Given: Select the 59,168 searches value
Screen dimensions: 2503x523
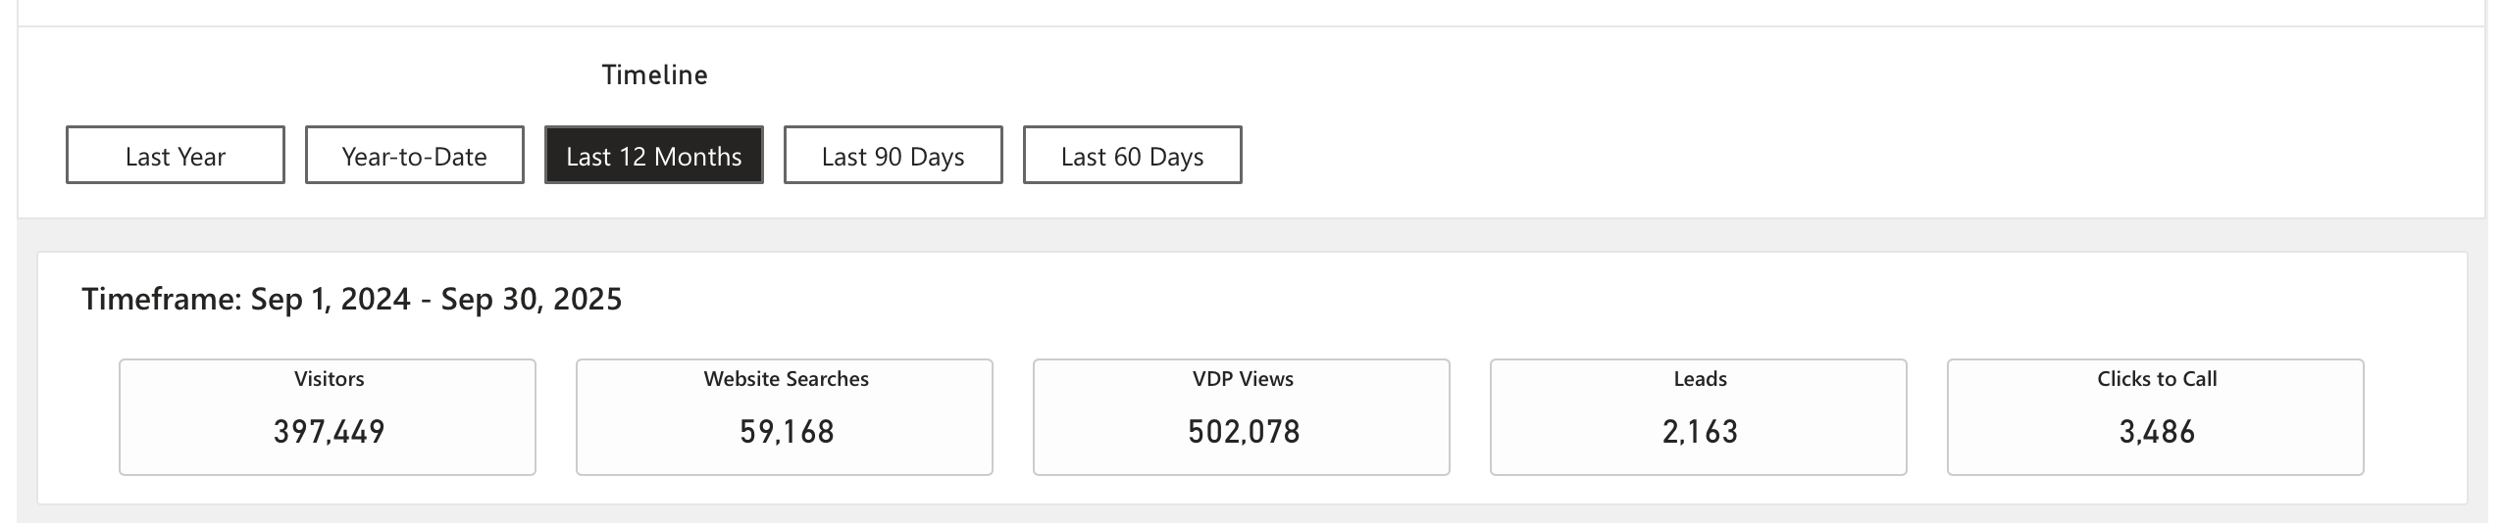Looking at the screenshot, I should tap(787, 432).
